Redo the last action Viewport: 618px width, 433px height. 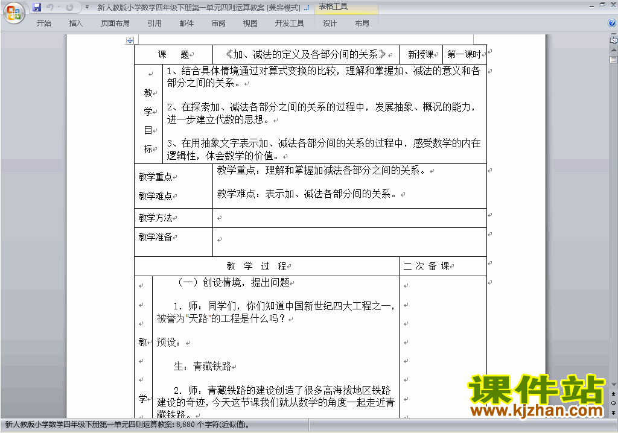[x=70, y=7]
